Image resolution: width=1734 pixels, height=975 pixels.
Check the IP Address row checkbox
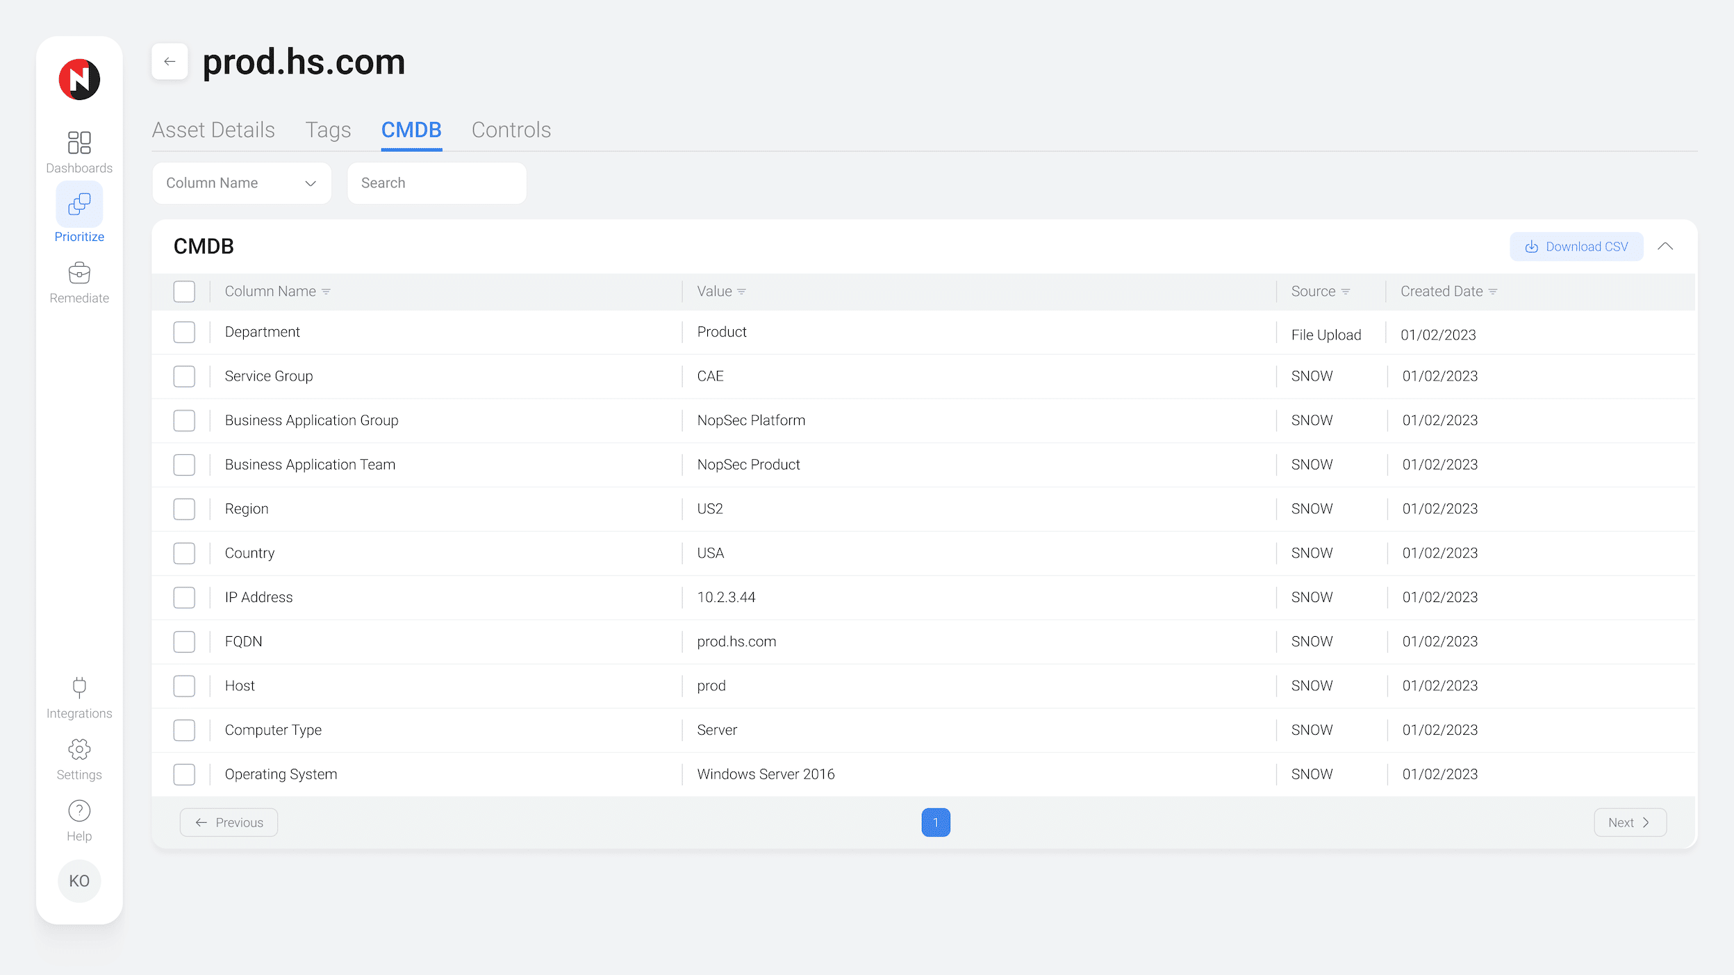click(184, 597)
